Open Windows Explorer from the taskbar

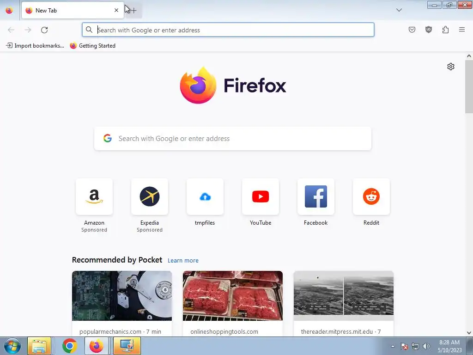point(40,346)
